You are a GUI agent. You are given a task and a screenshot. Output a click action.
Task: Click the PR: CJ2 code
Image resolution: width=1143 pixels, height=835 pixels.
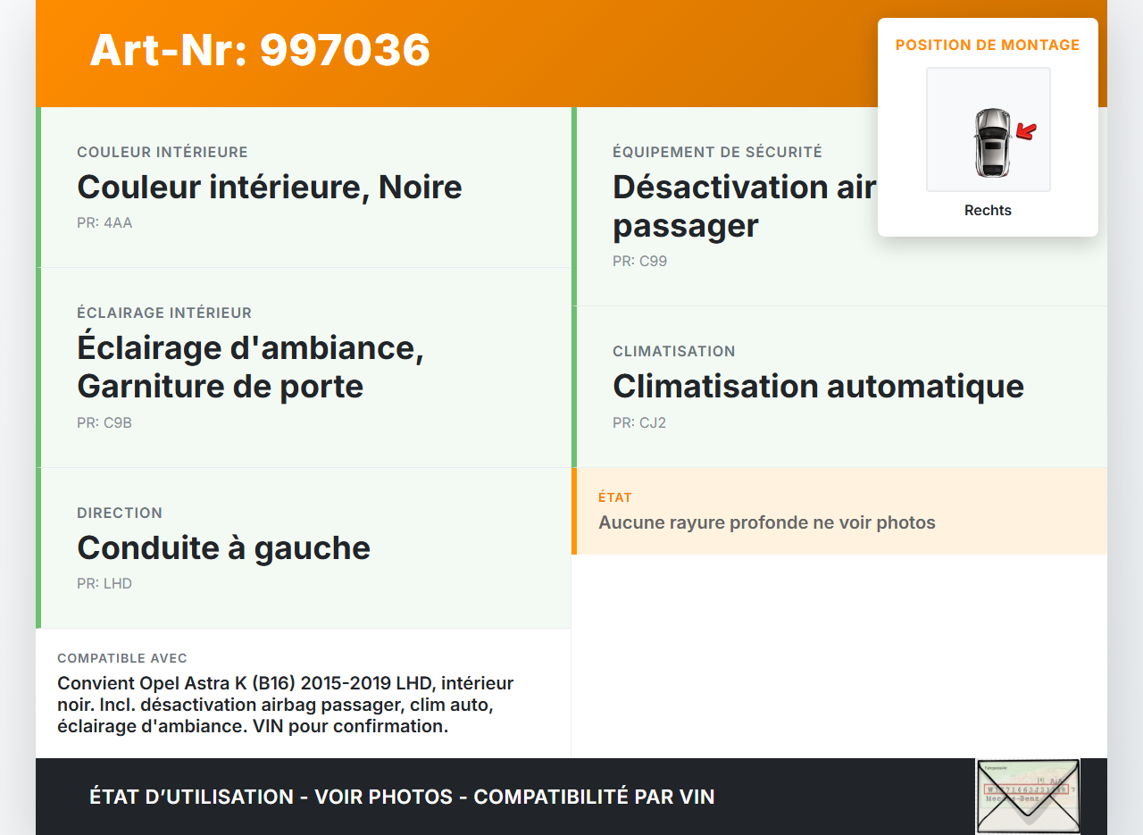pyautogui.click(x=639, y=423)
